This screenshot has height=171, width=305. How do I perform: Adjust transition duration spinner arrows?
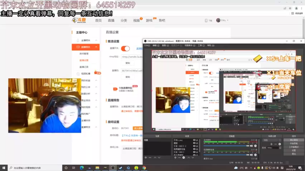pyautogui.click(x=280, y=148)
